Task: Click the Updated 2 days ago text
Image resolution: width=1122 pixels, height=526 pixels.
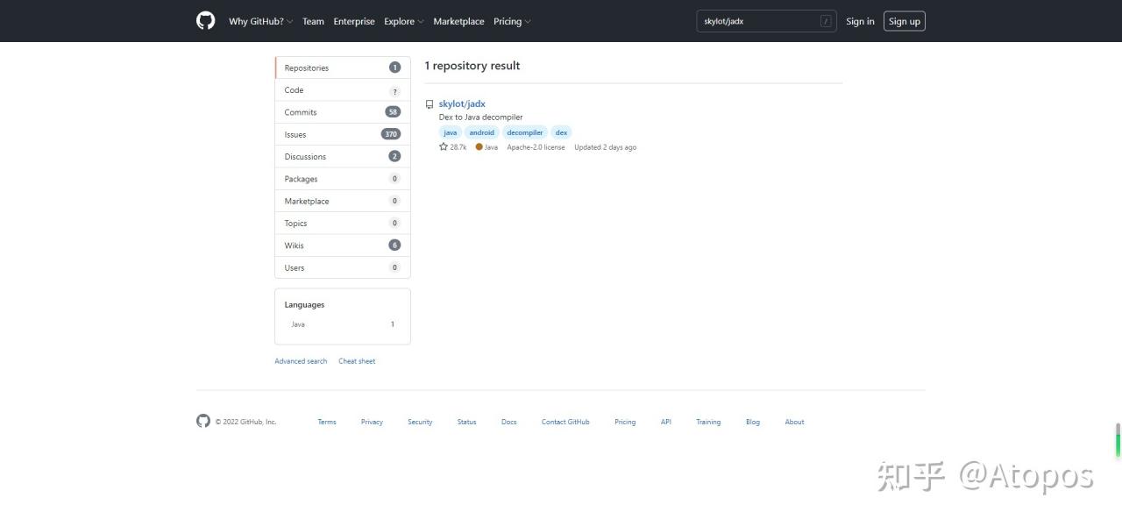Action: click(x=605, y=147)
